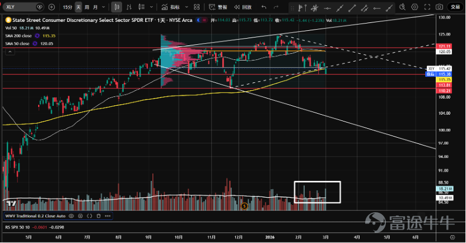
Task: Start bar replay with 回放 button
Action: [x=243, y=7]
